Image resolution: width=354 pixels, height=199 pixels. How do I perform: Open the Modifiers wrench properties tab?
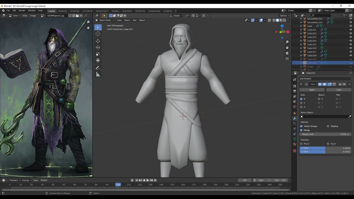tap(295, 119)
